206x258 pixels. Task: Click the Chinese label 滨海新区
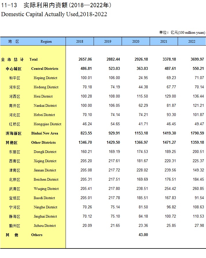14,133
